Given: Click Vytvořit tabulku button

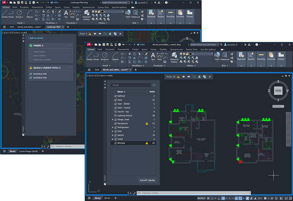Looking at the screenshot, I should 147,180.
